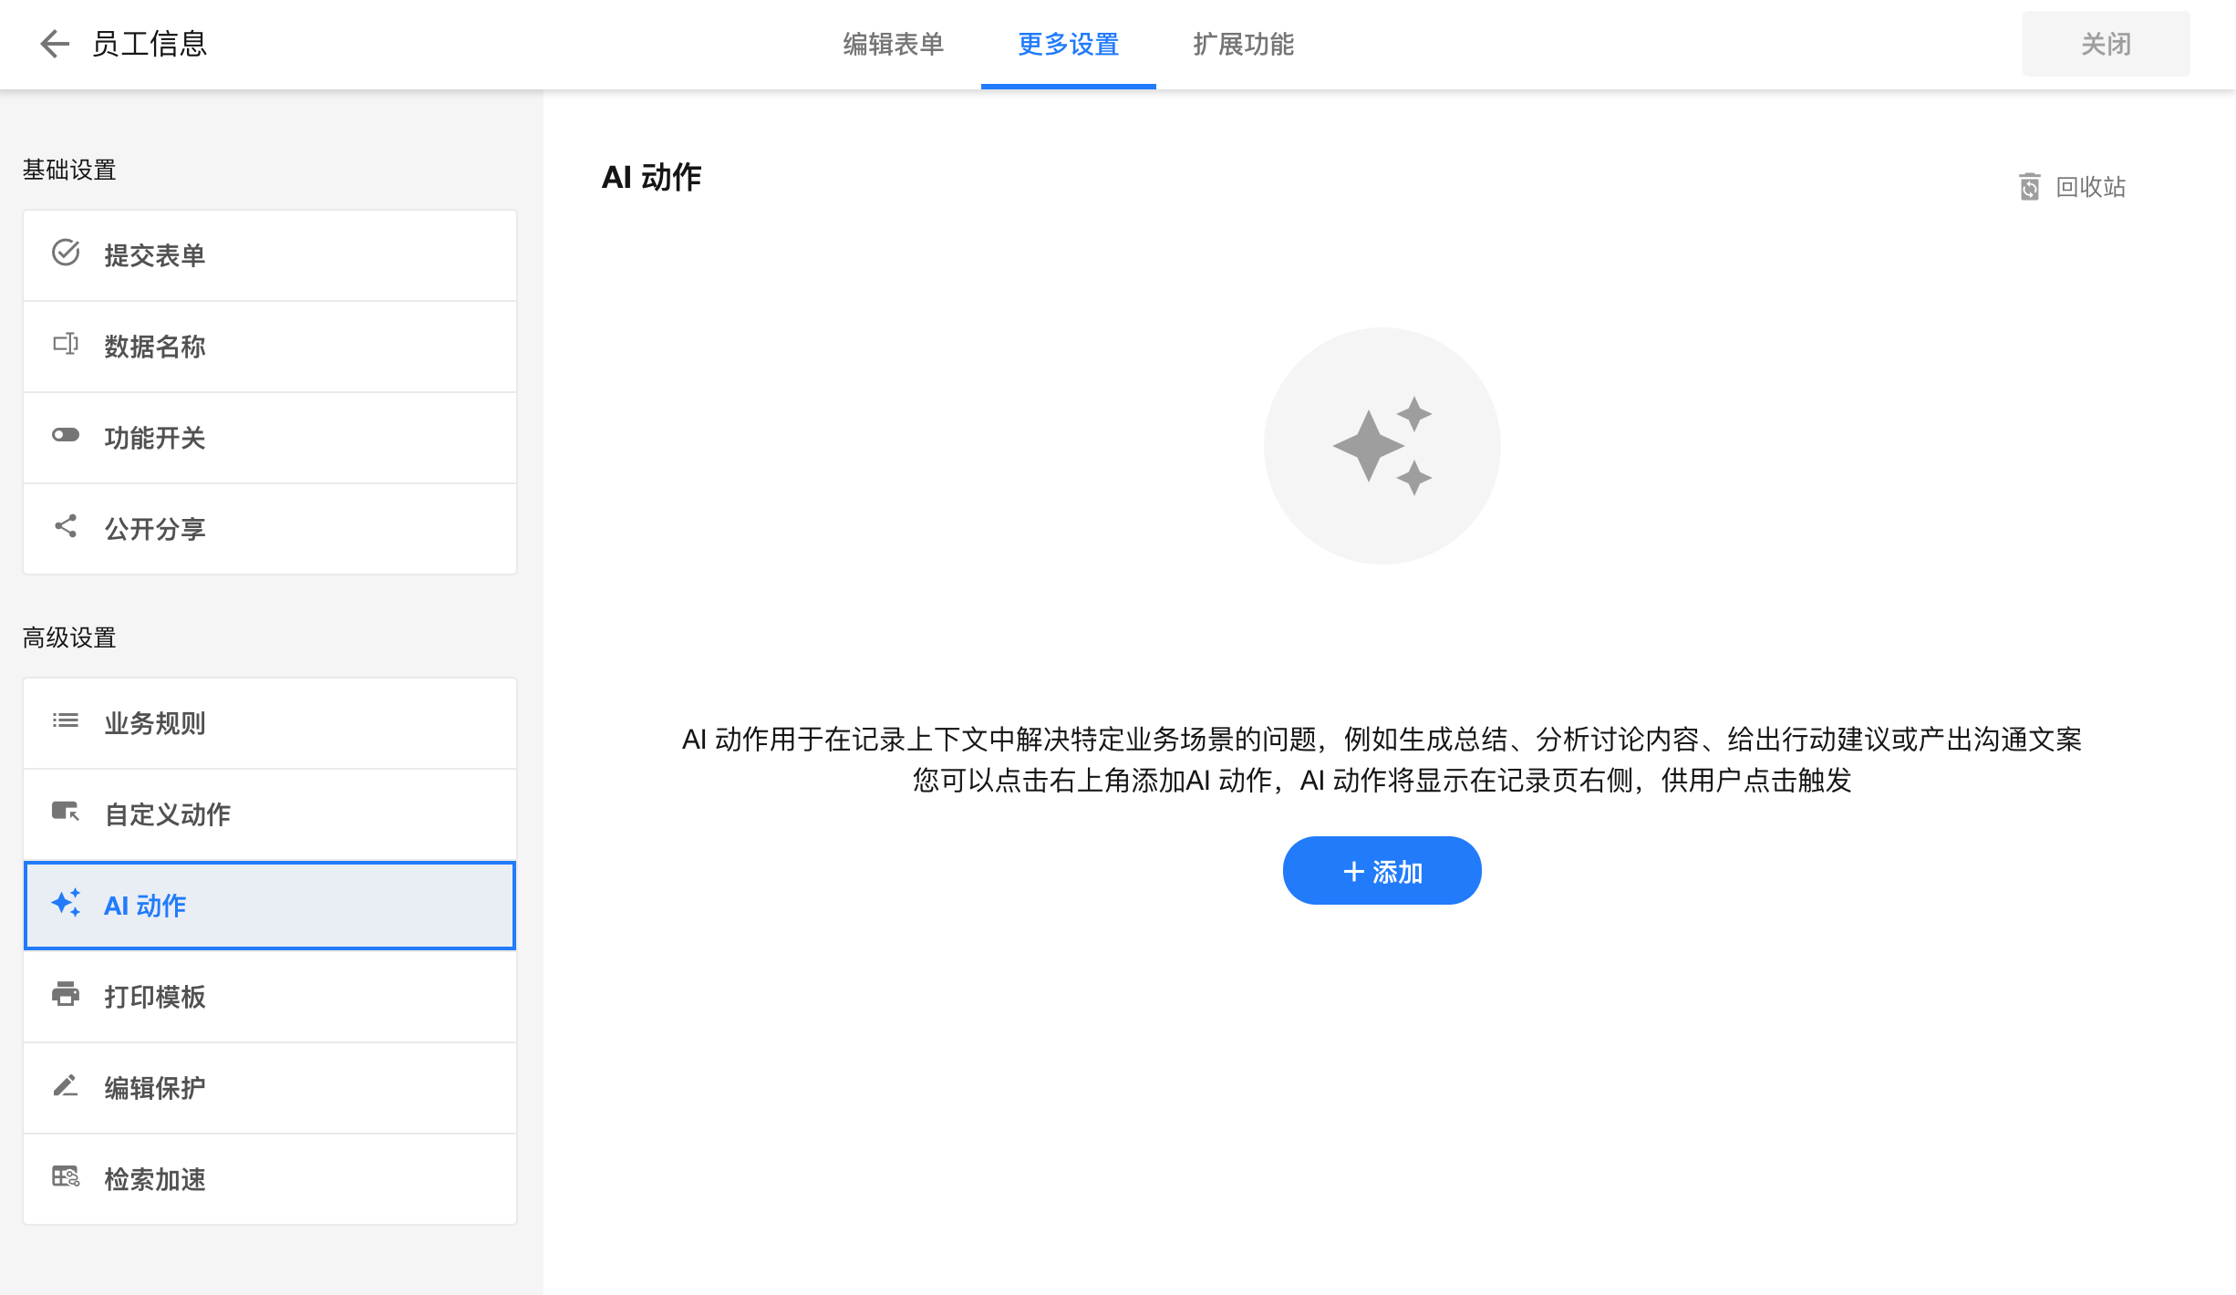Screen dimensions: 2236x1295
Task: Click the list icon for 业务规则
Action: (66, 720)
